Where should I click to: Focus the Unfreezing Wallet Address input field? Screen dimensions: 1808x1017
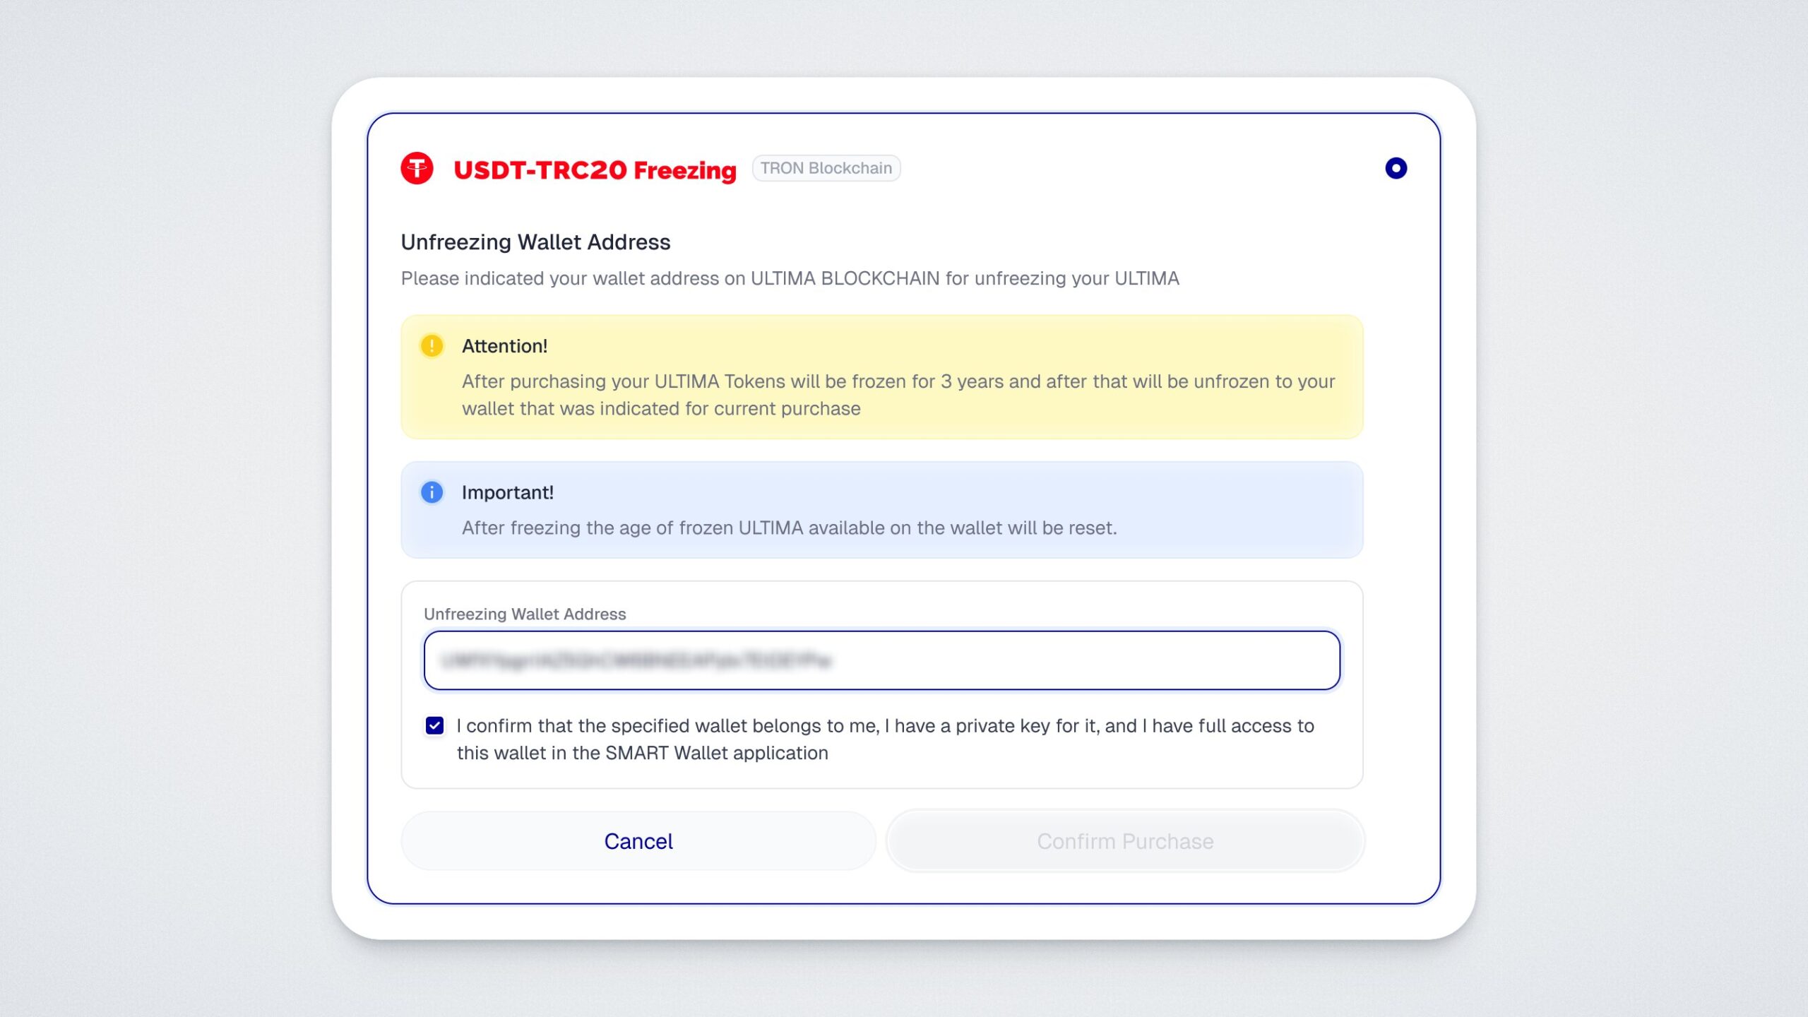tap(881, 660)
